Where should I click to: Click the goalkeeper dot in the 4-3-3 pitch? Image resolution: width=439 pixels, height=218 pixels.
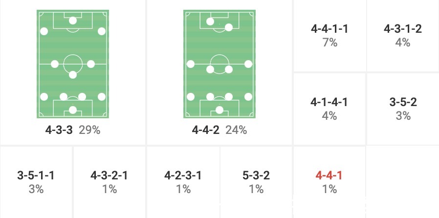click(x=73, y=110)
